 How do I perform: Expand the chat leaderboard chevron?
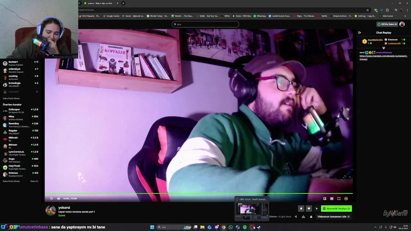point(383,48)
